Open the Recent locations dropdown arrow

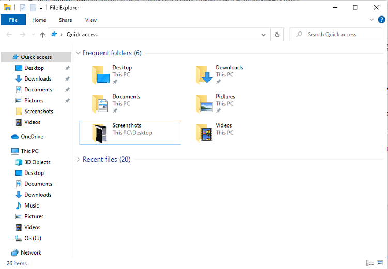pyautogui.click(x=33, y=35)
